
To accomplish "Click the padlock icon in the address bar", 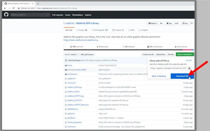I will (x=19, y=8).
